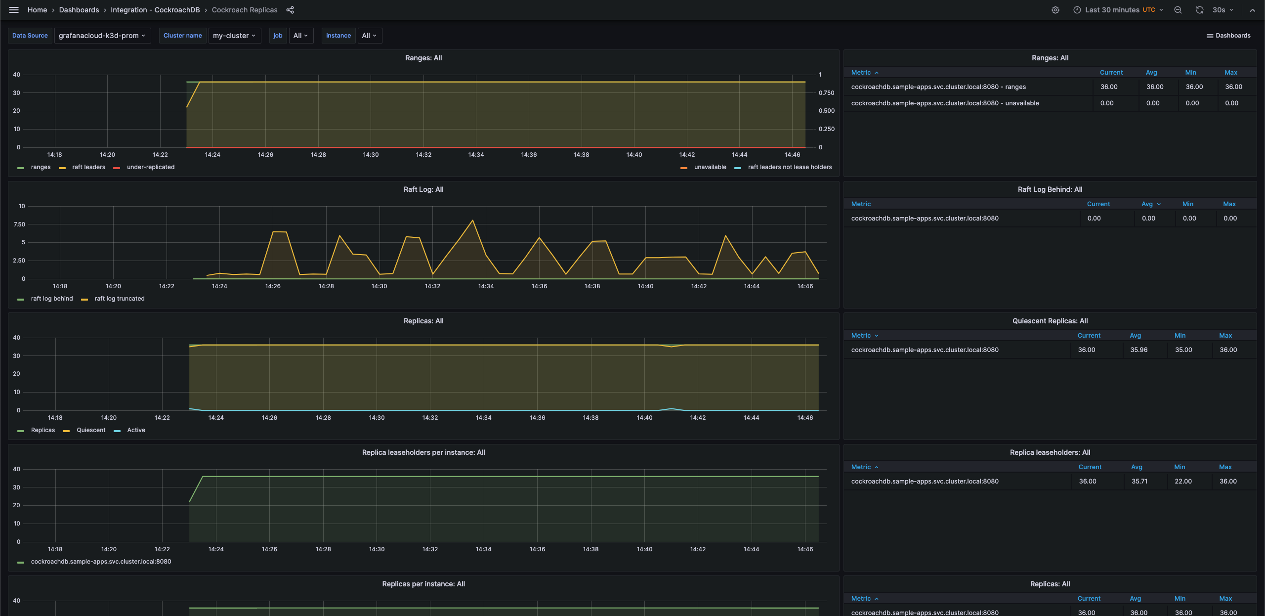Click the zoom out time range icon
1265x616 pixels.
click(1178, 10)
